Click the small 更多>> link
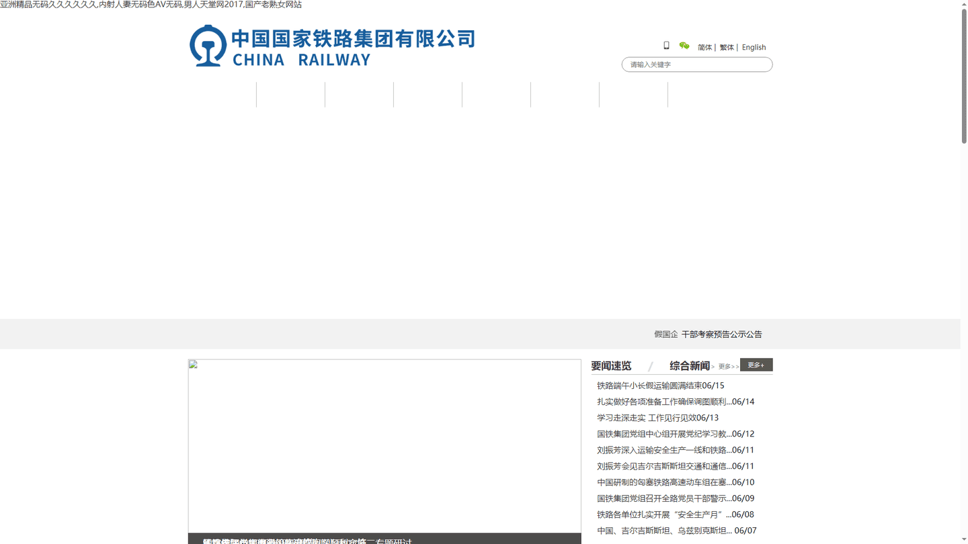Screen dimensions: 968x544 coord(729,367)
